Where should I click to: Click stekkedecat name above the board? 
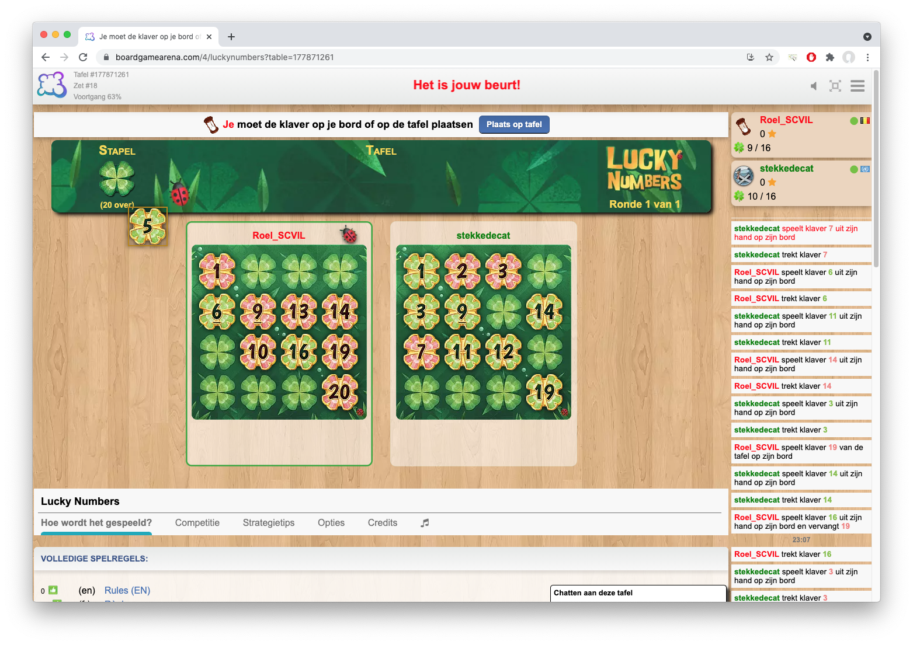coord(483,236)
